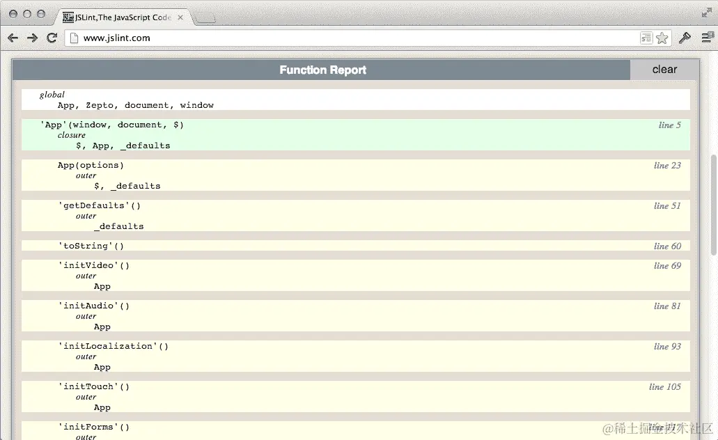Click the page icon in address bar
The image size is (718, 440).
click(74, 38)
